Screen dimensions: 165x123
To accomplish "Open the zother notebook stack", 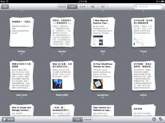I will point(143,76).
